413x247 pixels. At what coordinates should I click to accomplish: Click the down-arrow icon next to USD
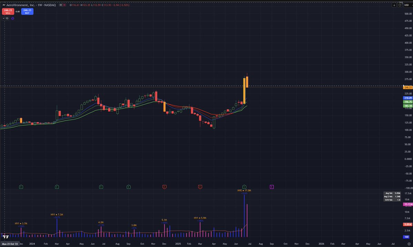(x=394, y=5)
